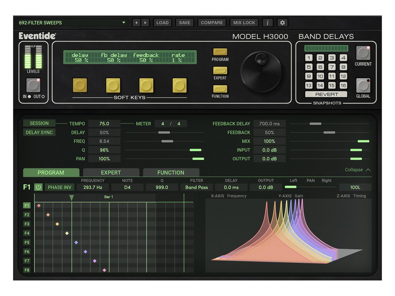Select snapshot slot number 7
395x296 pixels.
tap(332, 67)
